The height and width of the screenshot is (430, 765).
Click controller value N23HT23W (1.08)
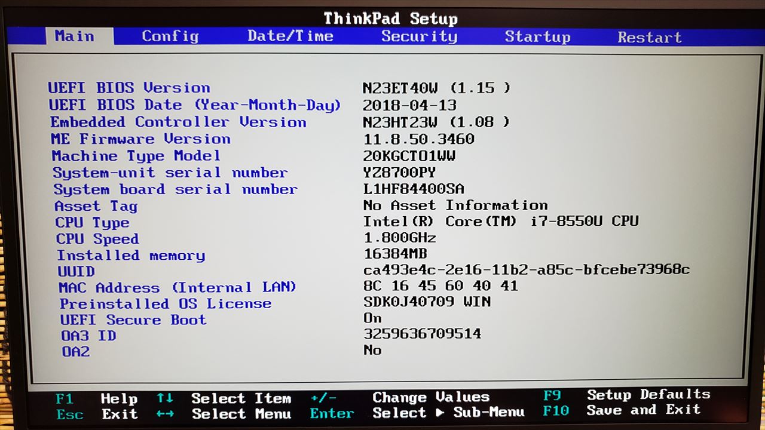coord(436,122)
